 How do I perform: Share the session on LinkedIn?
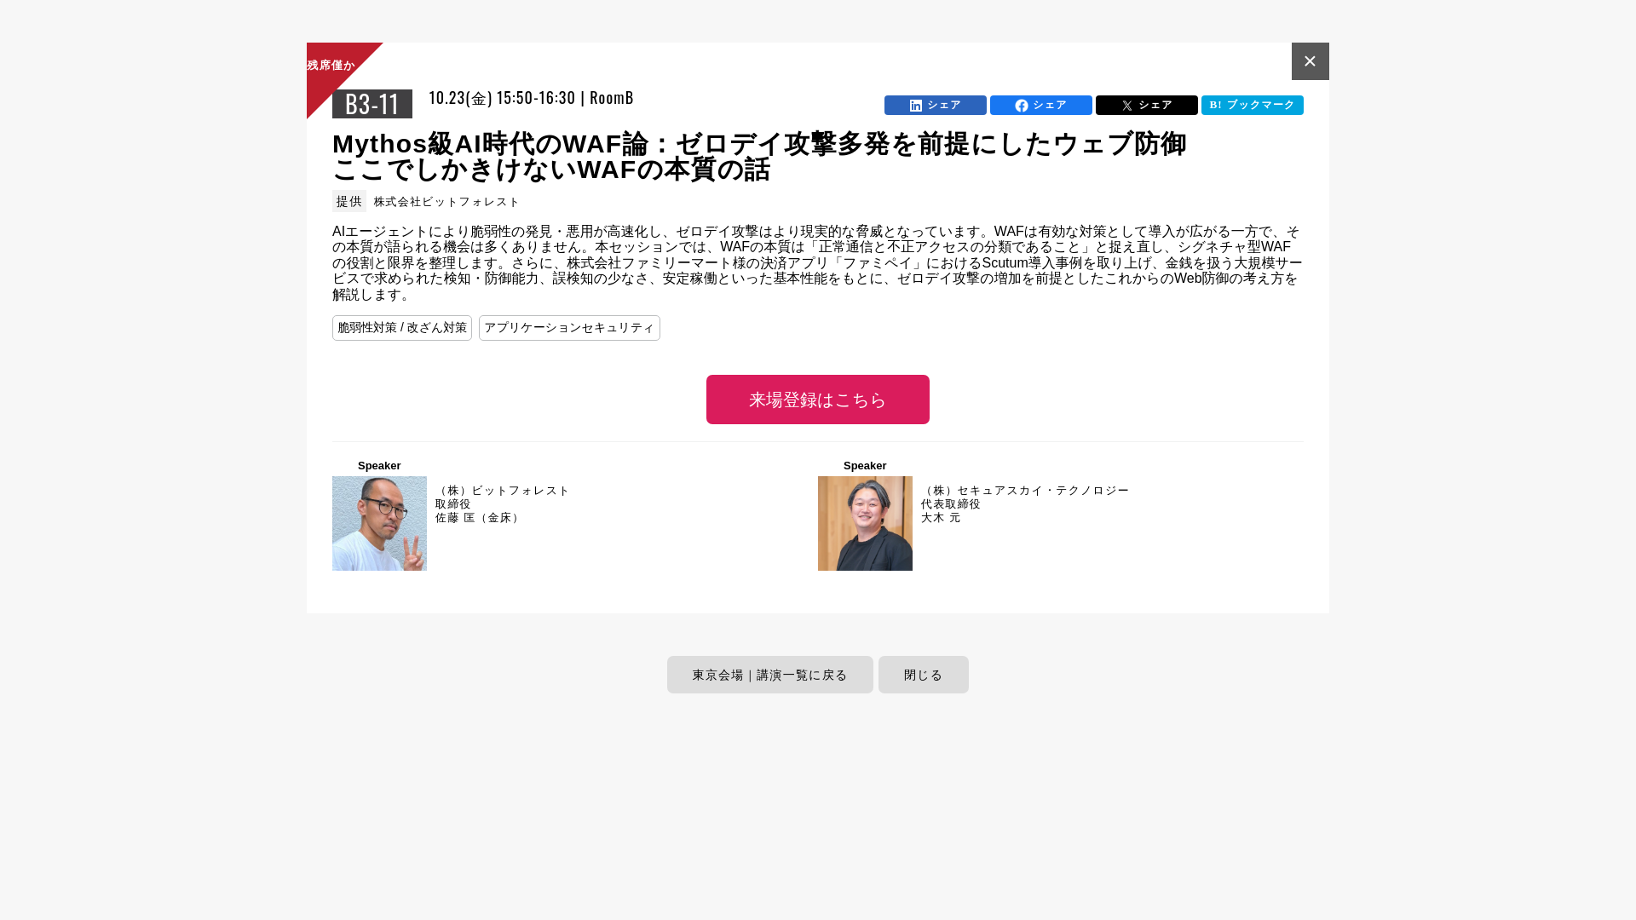935,105
